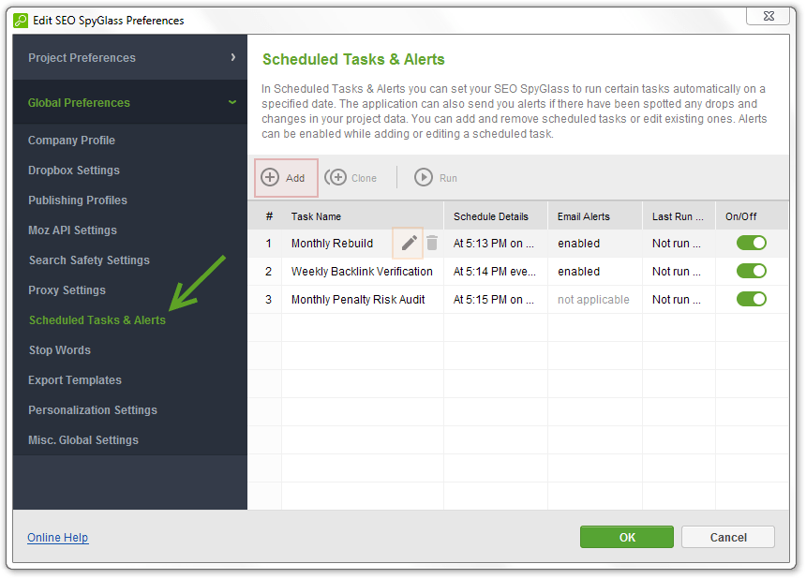Screen dimensions: 806x579
Task: Click the Add scheduled task icon
Action: click(270, 178)
